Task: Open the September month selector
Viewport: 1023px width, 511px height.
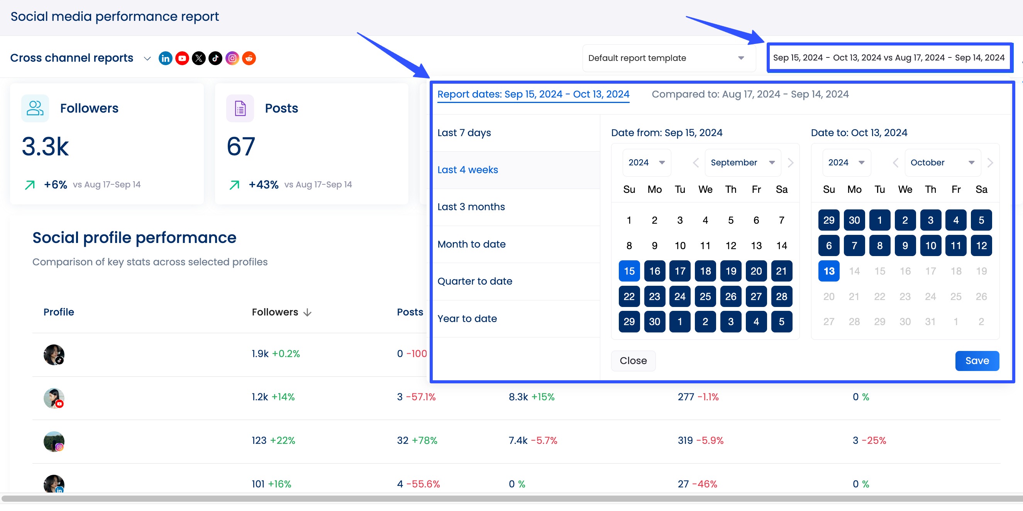Action: coord(742,162)
